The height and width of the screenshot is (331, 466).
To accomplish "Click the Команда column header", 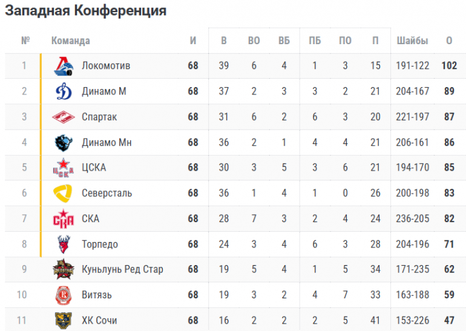I will (x=70, y=41).
